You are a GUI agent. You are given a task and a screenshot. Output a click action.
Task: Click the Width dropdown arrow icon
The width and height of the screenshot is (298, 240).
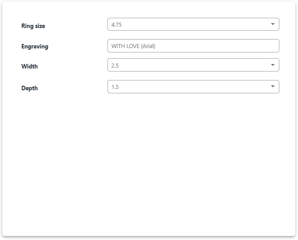273,65
